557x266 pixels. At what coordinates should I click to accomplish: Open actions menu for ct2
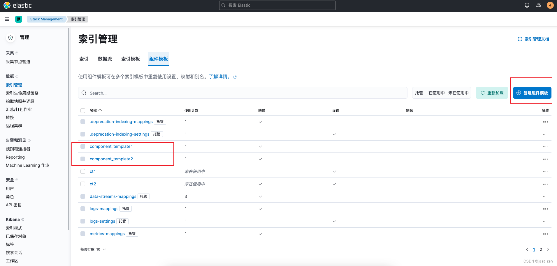click(546, 184)
